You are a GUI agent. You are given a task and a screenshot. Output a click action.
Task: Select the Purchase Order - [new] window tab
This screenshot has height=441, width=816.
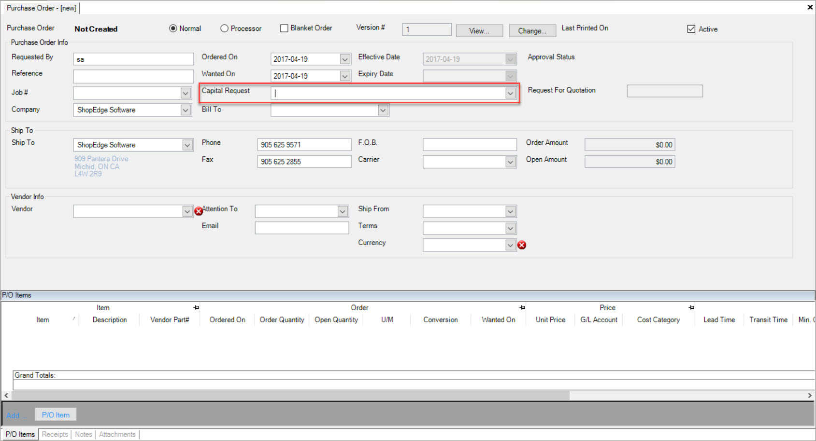42,8
